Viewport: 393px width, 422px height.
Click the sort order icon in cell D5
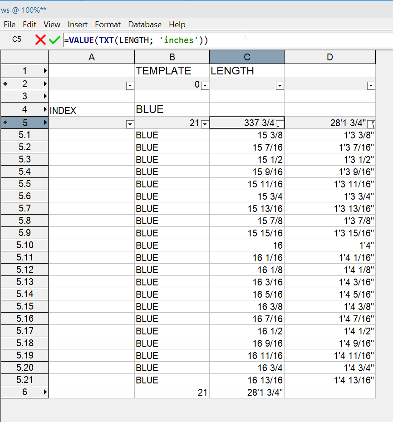pyautogui.click(x=371, y=124)
